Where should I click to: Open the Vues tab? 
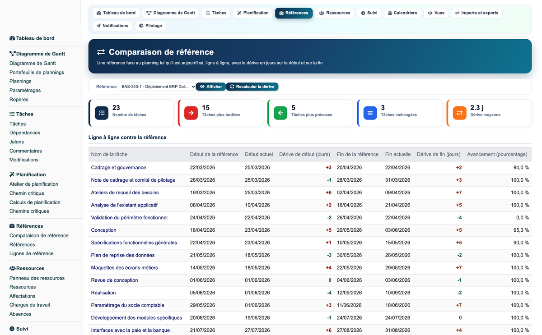click(x=436, y=13)
